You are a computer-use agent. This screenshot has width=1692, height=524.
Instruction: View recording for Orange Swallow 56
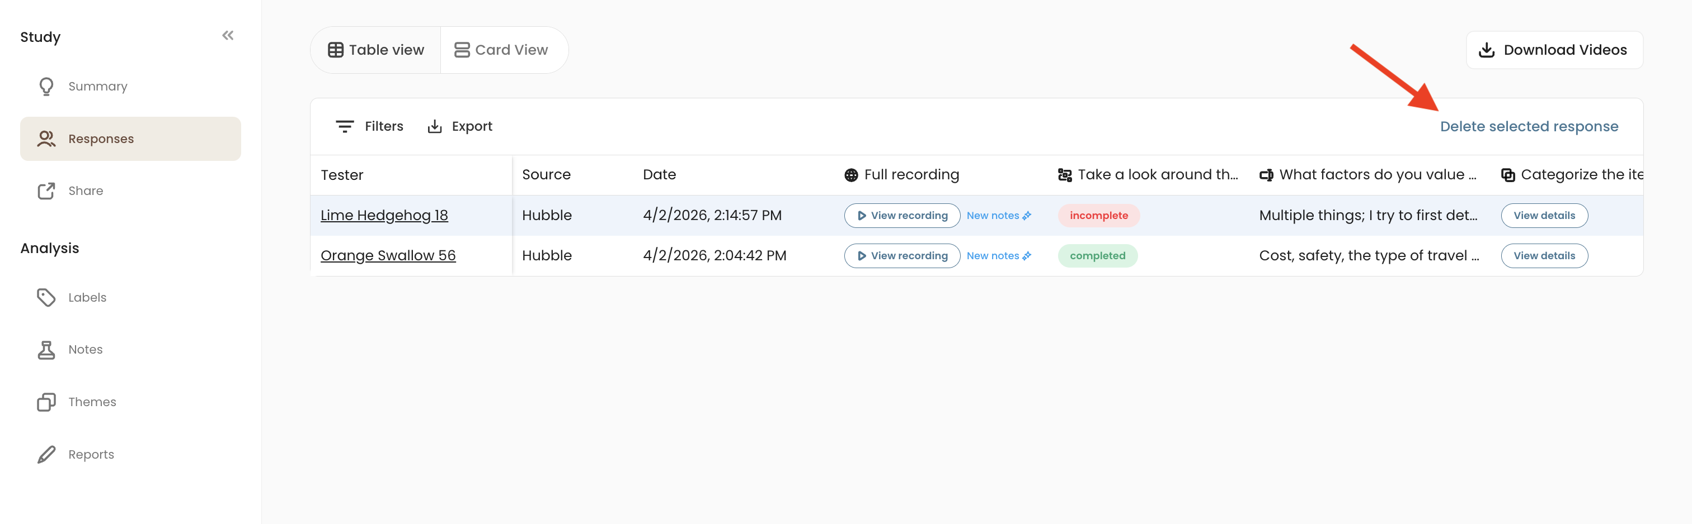click(902, 256)
